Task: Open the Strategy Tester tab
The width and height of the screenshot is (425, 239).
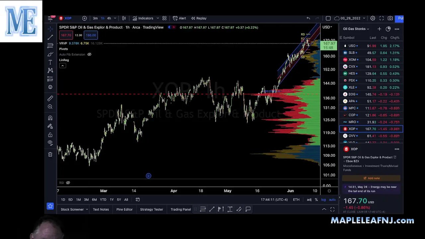Action: [x=151, y=209]
